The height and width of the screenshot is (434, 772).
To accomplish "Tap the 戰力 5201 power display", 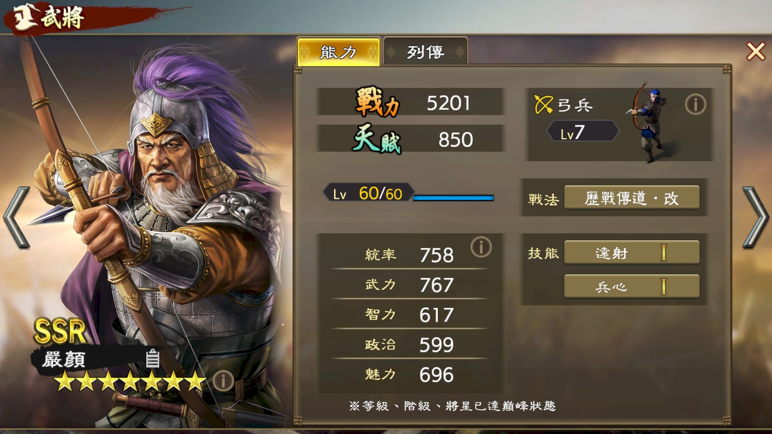I will (410, 102).
